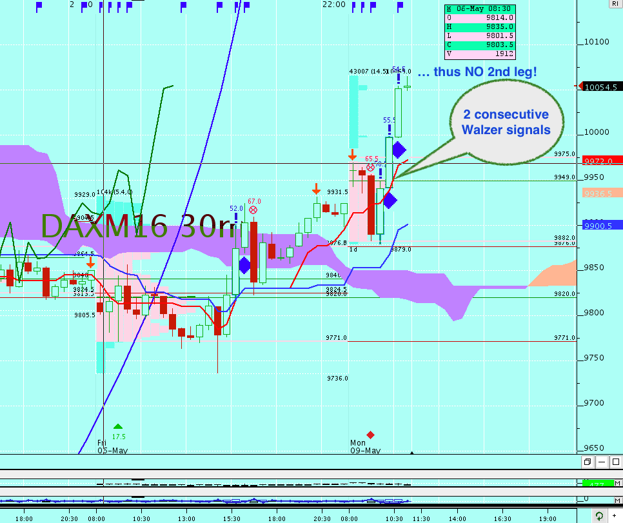The image size is (623, 523).
Task: Click the red diamond above Mon 09-May
Action: tap(370, 435)
